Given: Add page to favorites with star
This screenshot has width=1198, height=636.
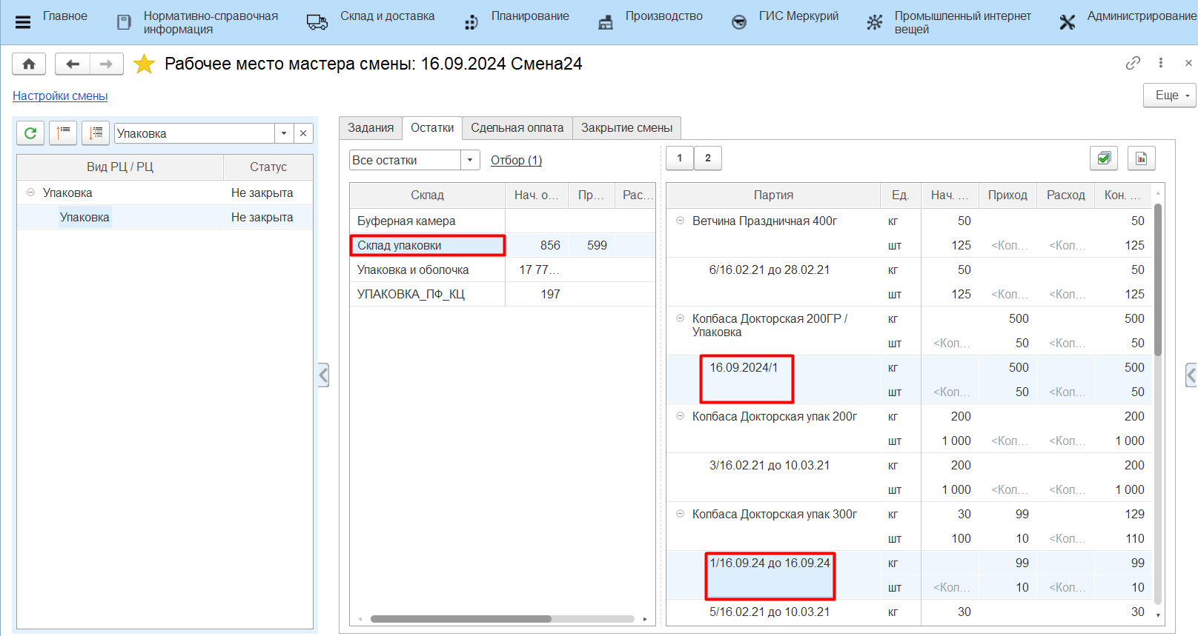Looking at the screenshot, I should (144, 64).
